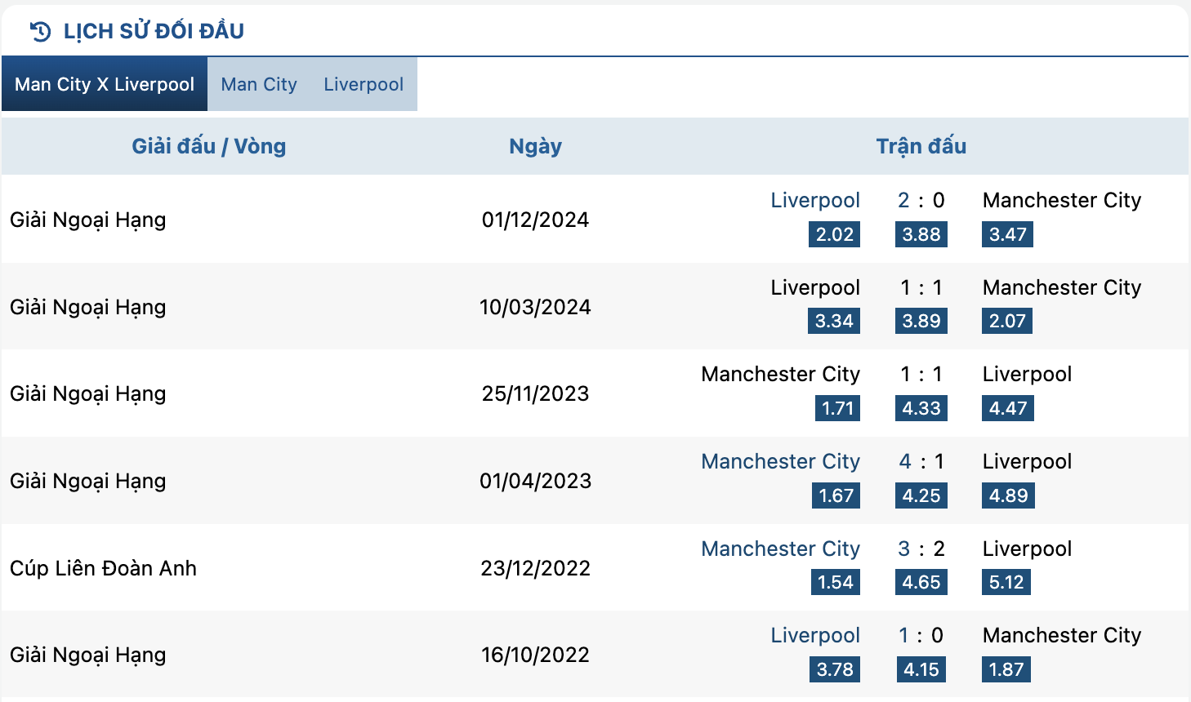Click the 2.02 odds badge

coord(834,234)
